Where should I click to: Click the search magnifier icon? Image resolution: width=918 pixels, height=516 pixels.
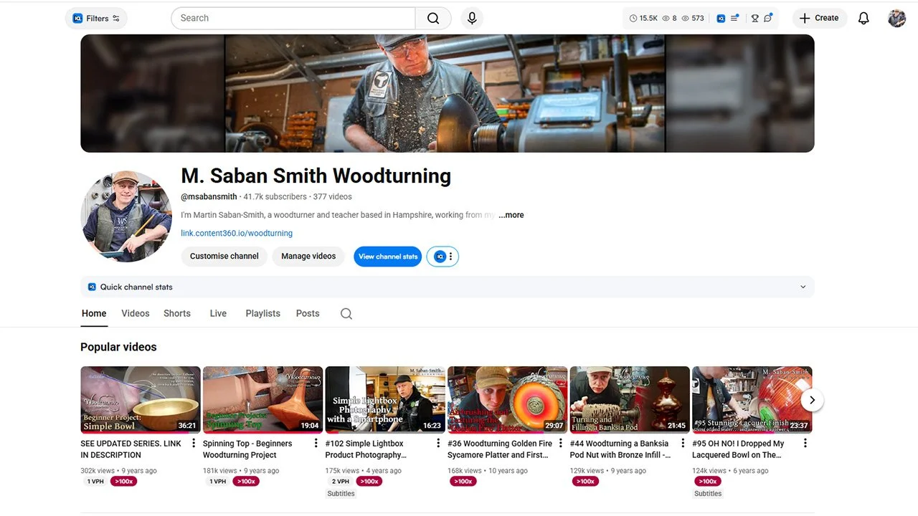(433, 18)
